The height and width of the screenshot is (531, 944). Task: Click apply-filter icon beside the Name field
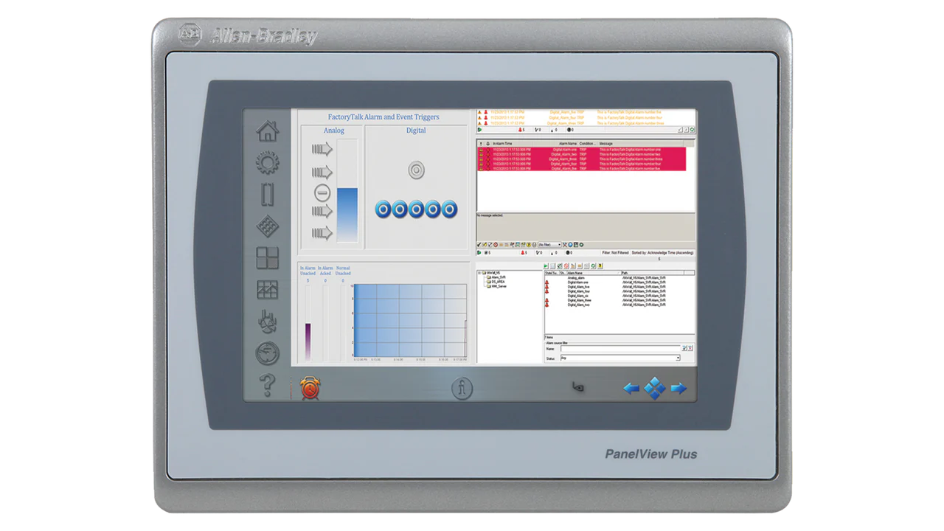[684, 348]
